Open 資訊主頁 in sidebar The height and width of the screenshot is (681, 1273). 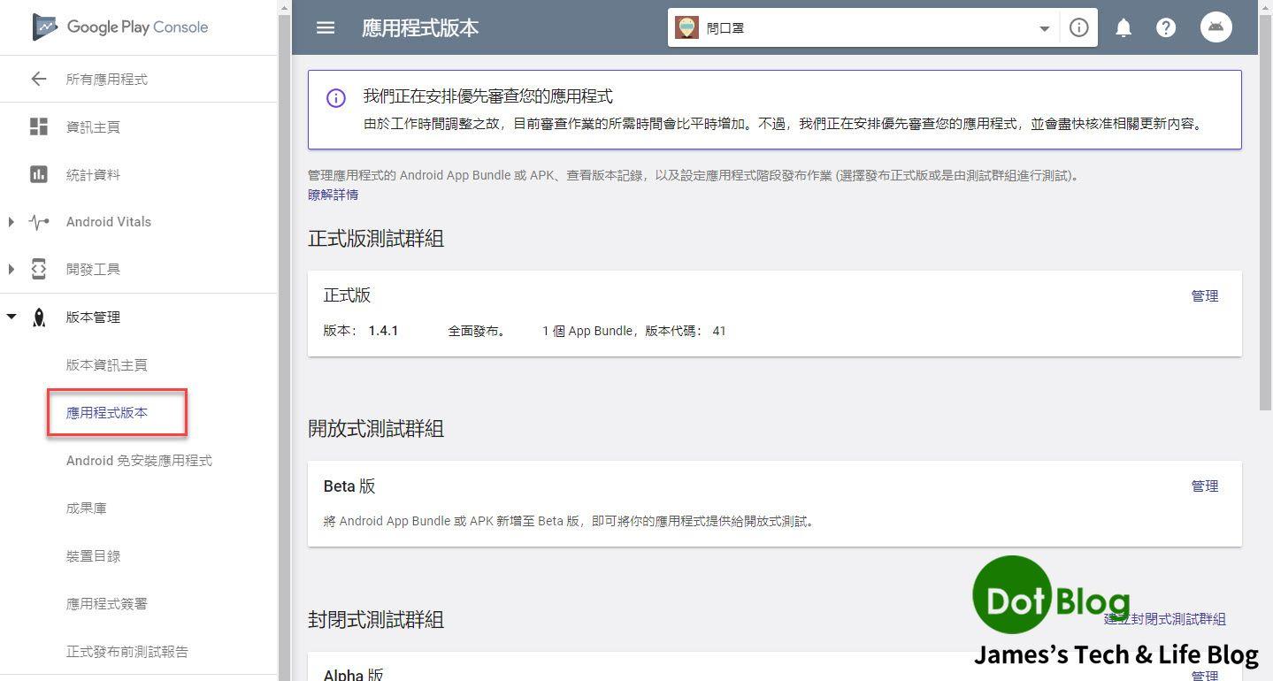point(93,127)
